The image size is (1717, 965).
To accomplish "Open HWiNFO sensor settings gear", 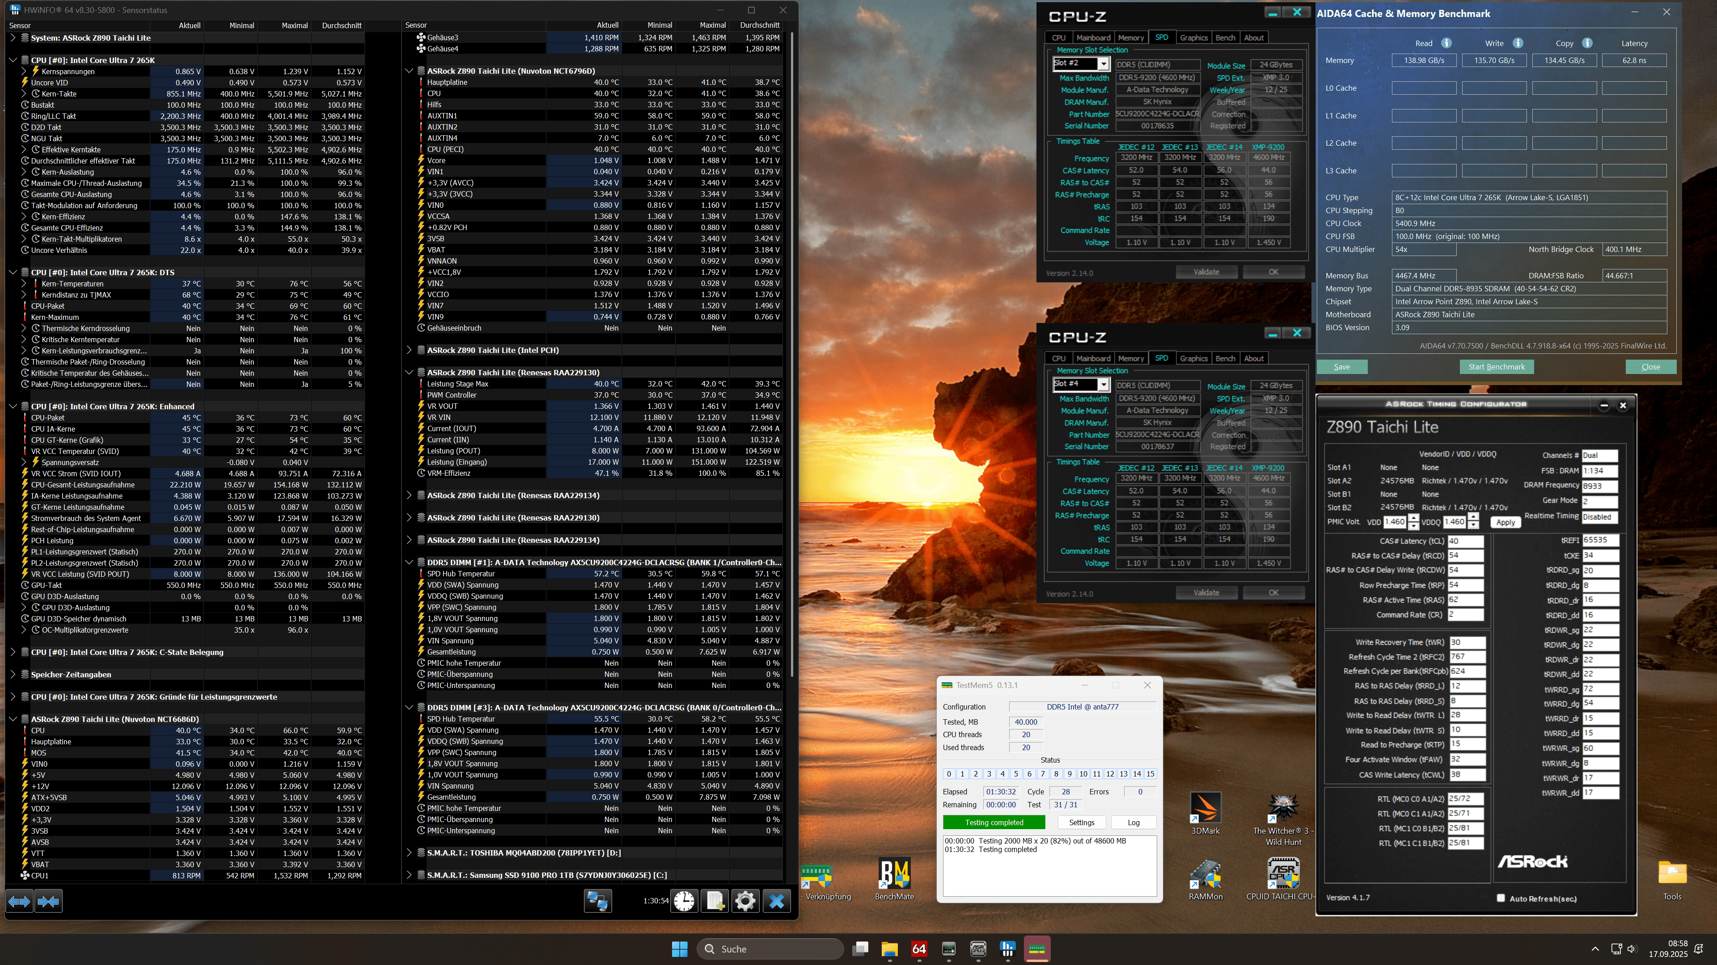I will click(x=745, y=901).
